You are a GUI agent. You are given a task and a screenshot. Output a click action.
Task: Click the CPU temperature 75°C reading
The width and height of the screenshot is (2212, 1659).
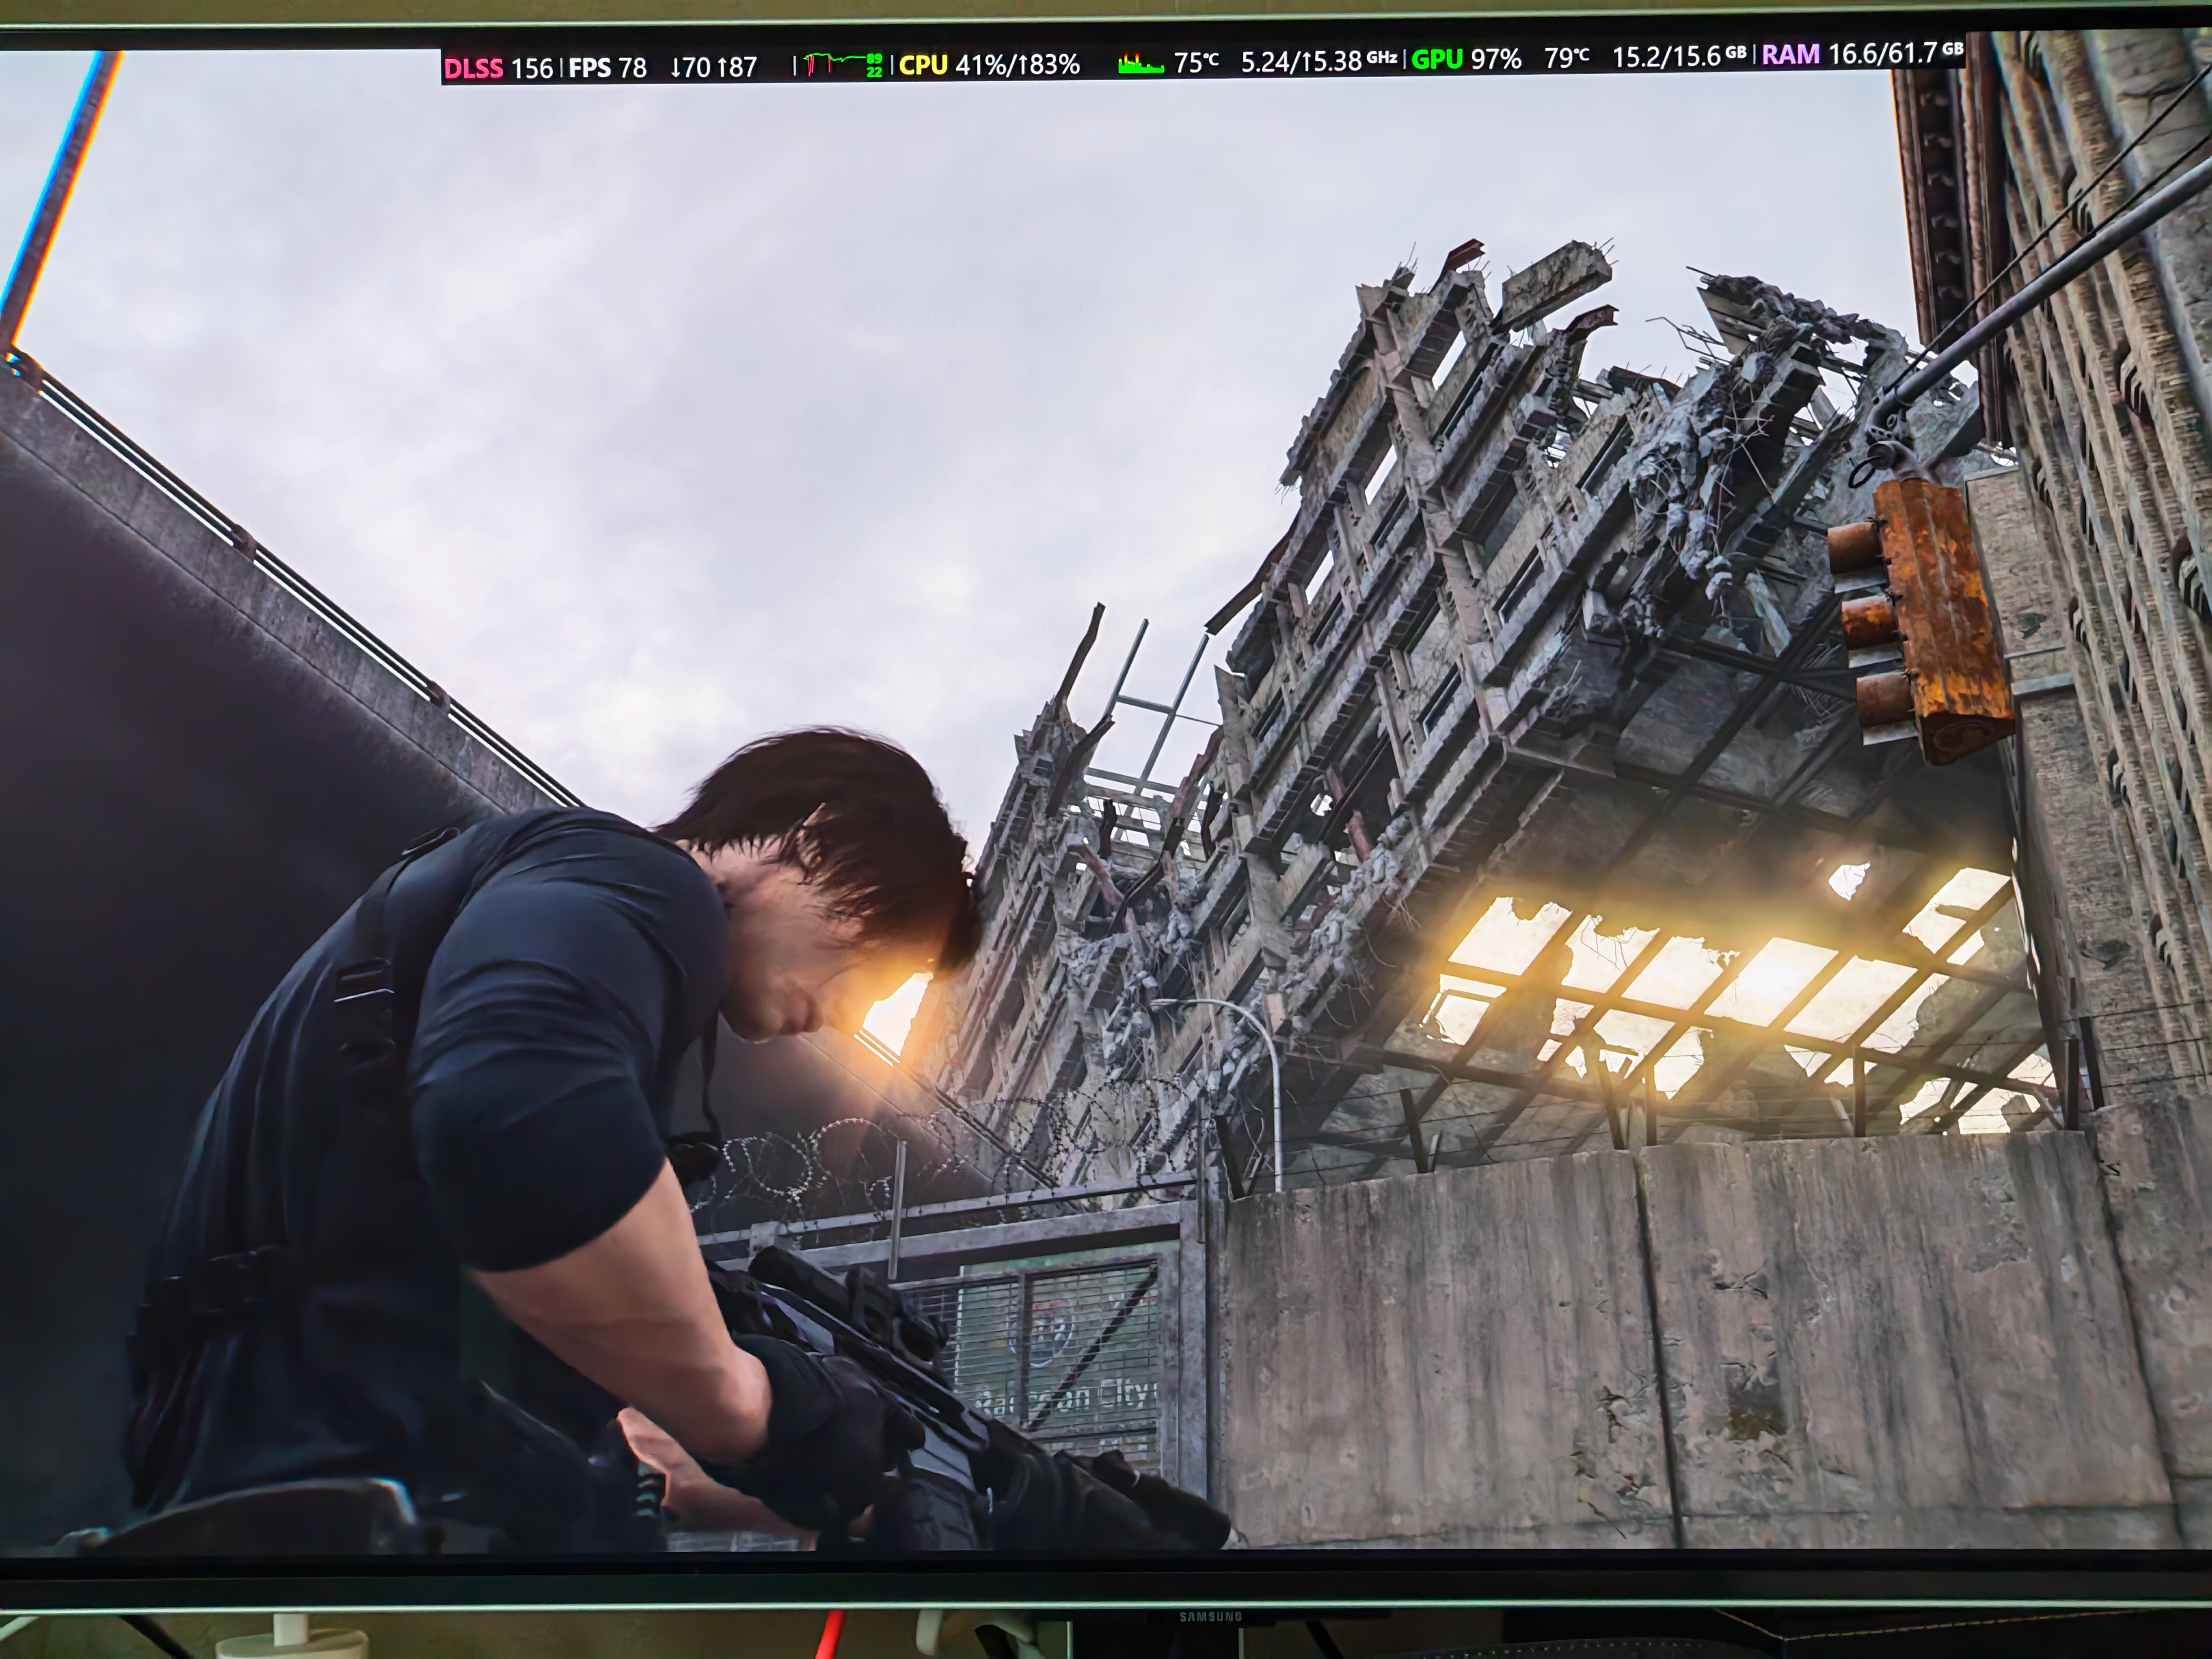(1196, 63)
